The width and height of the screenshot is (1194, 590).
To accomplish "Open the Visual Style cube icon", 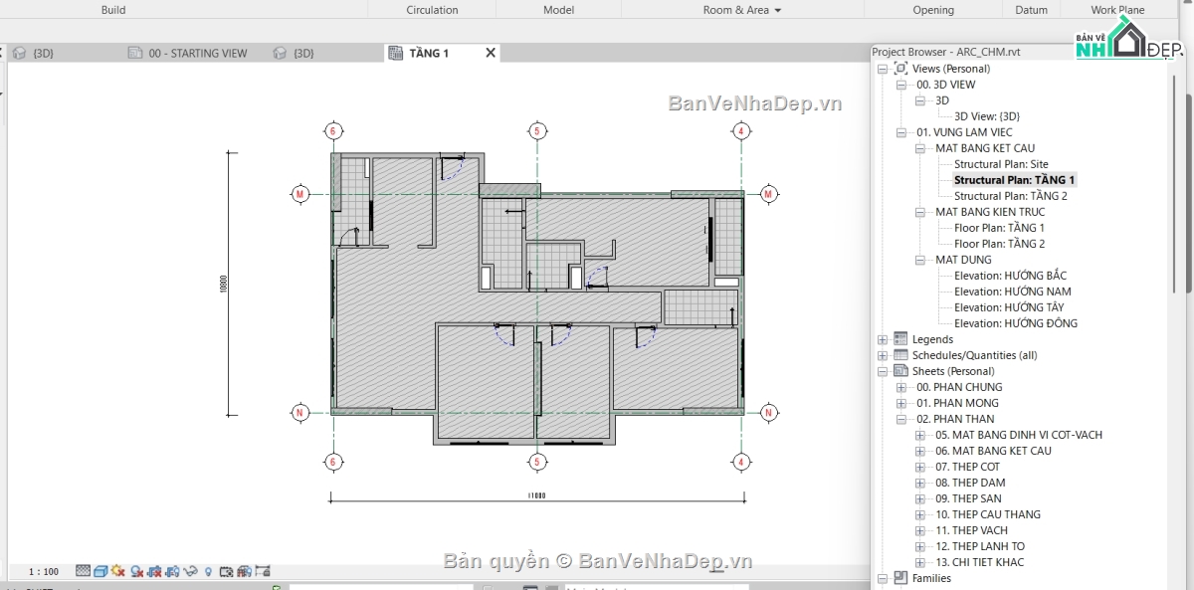I will [100, 571].
